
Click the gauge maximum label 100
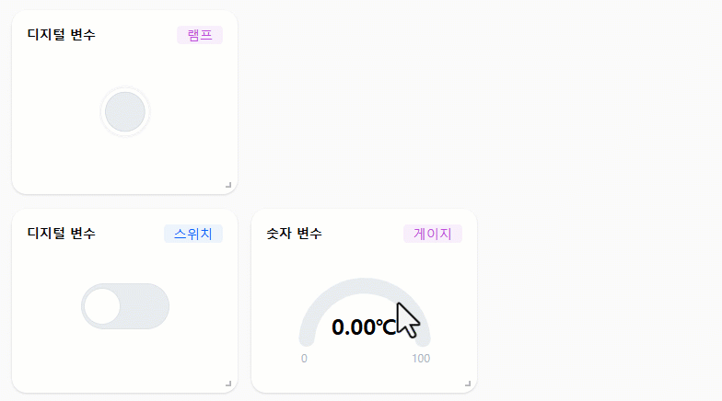[x=421, y=359]
